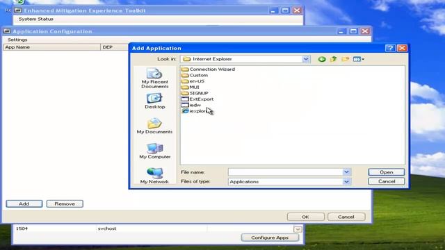Click Remove in Application Configuration
Screen dimensions: 445x250
(x=65, y=203)
